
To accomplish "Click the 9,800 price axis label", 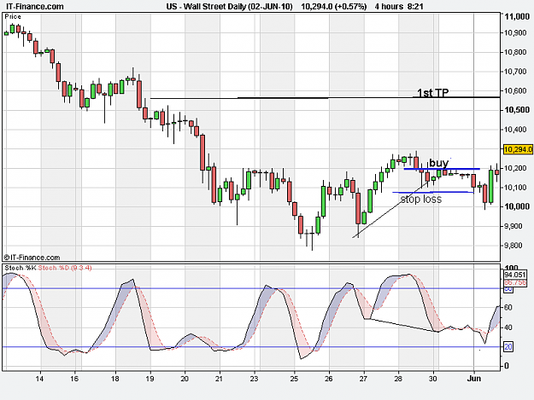I will 513,246.
